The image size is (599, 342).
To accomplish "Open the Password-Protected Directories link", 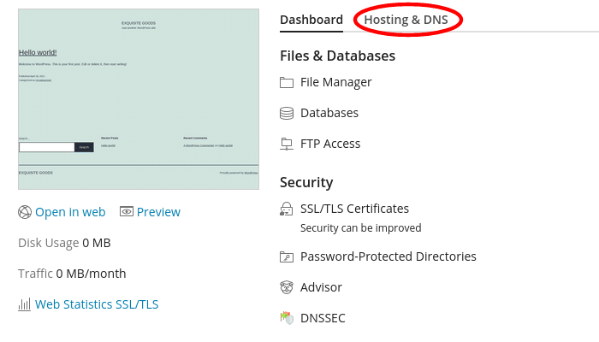I will (388, 256).
